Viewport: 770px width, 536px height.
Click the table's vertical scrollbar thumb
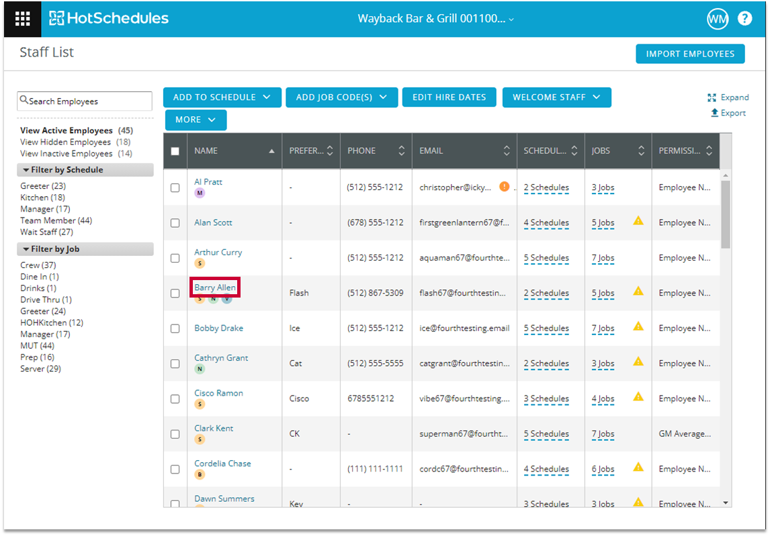[x=725, y=214]
